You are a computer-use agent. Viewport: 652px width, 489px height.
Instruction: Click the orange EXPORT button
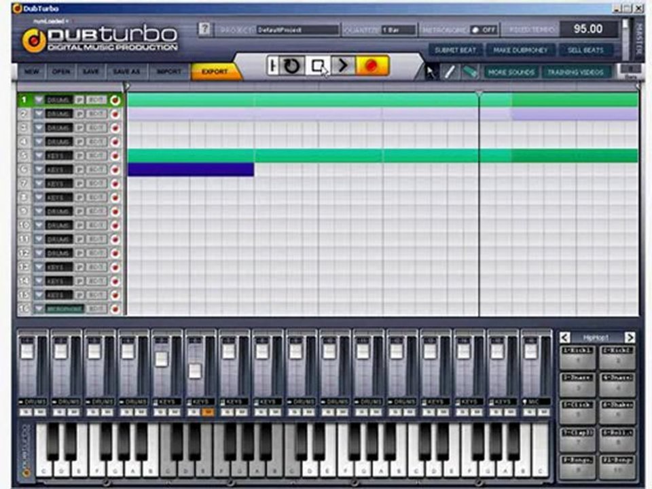coord(215,72)
